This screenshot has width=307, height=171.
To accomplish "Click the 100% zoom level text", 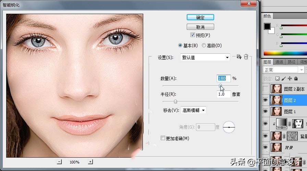I will (75, 162).
